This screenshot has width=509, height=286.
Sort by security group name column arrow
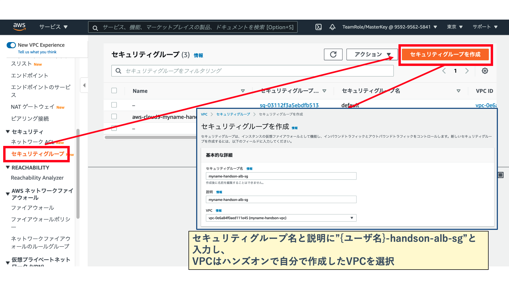(458, 91)
